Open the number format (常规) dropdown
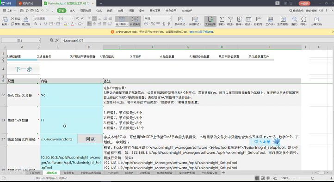The width and height of the screenshot is (334, 182). [170, 18]
